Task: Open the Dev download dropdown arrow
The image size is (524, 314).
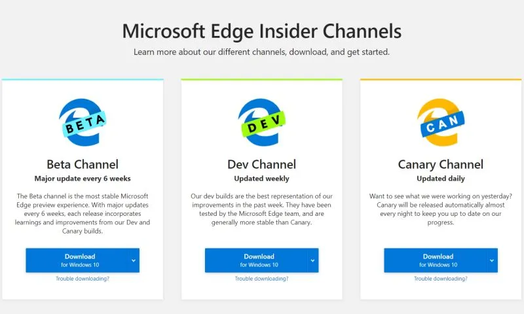Action: 312,260
